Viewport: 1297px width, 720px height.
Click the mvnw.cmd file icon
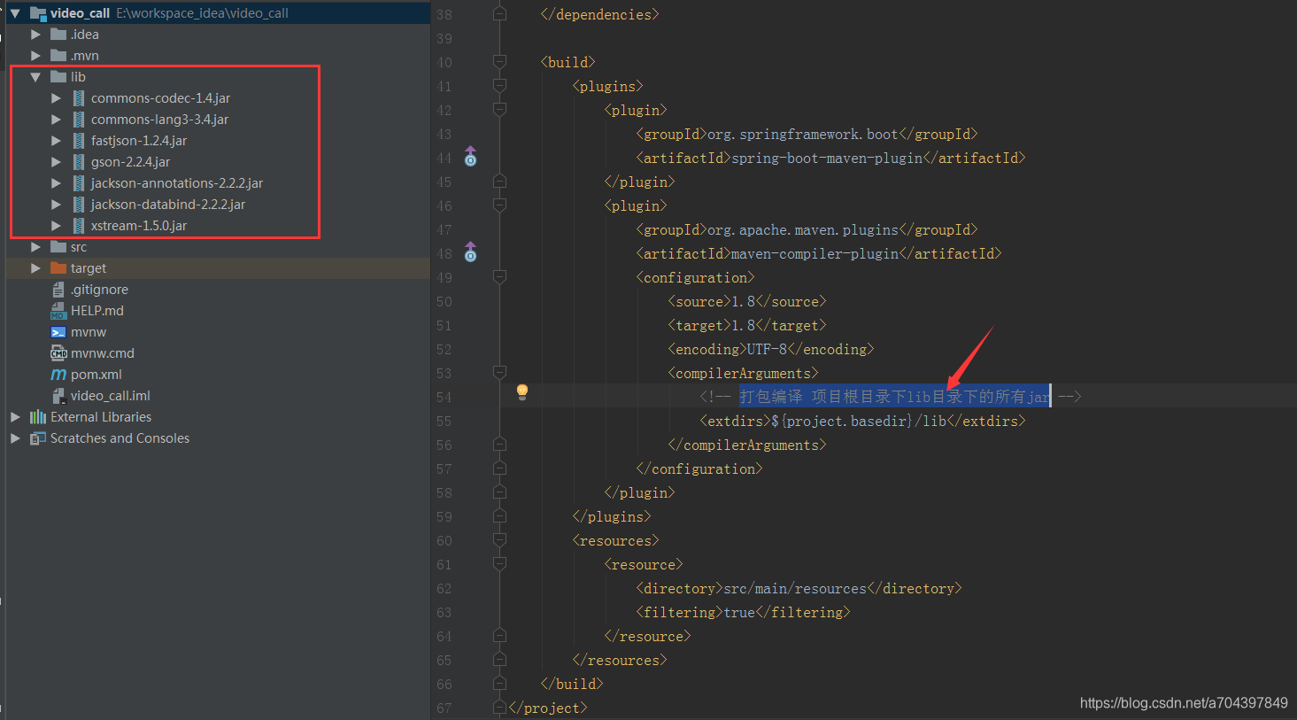(x=58, y=353)
